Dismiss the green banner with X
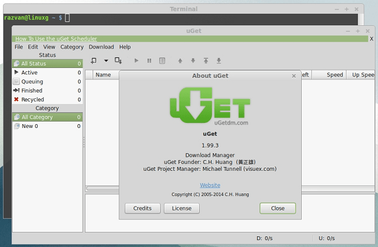 click(x=372, y=38)
